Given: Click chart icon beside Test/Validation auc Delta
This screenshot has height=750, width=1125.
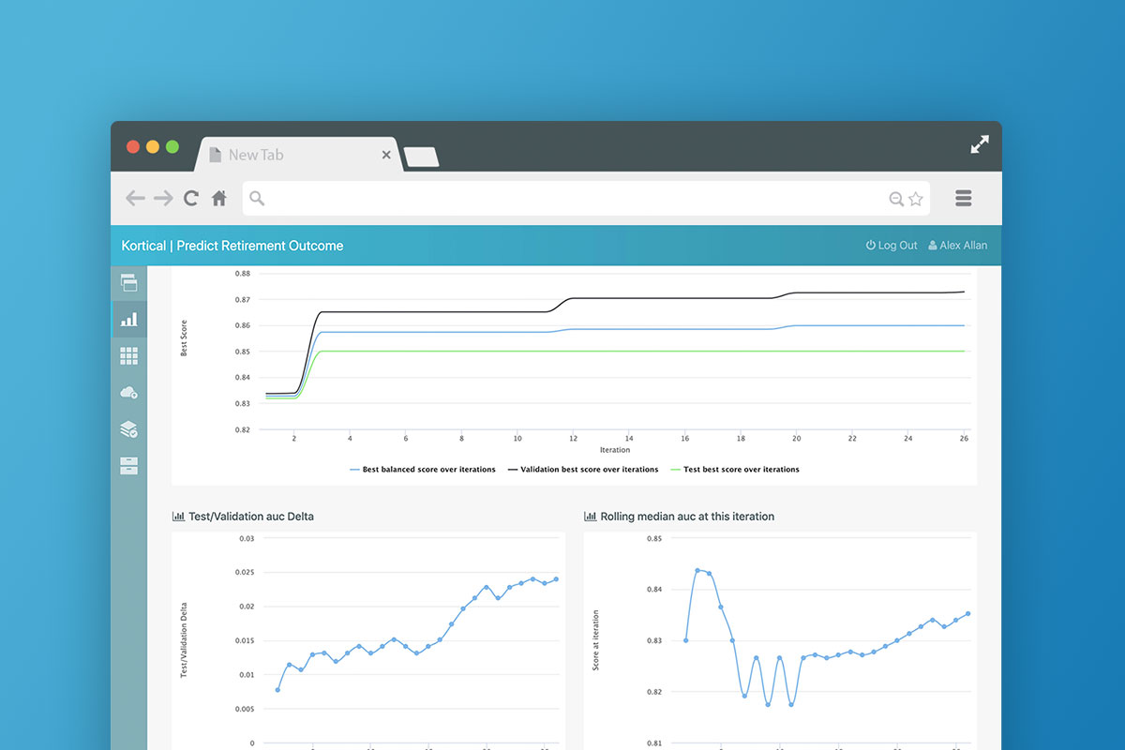Looking at the screenshot, I should click(178, 517).
